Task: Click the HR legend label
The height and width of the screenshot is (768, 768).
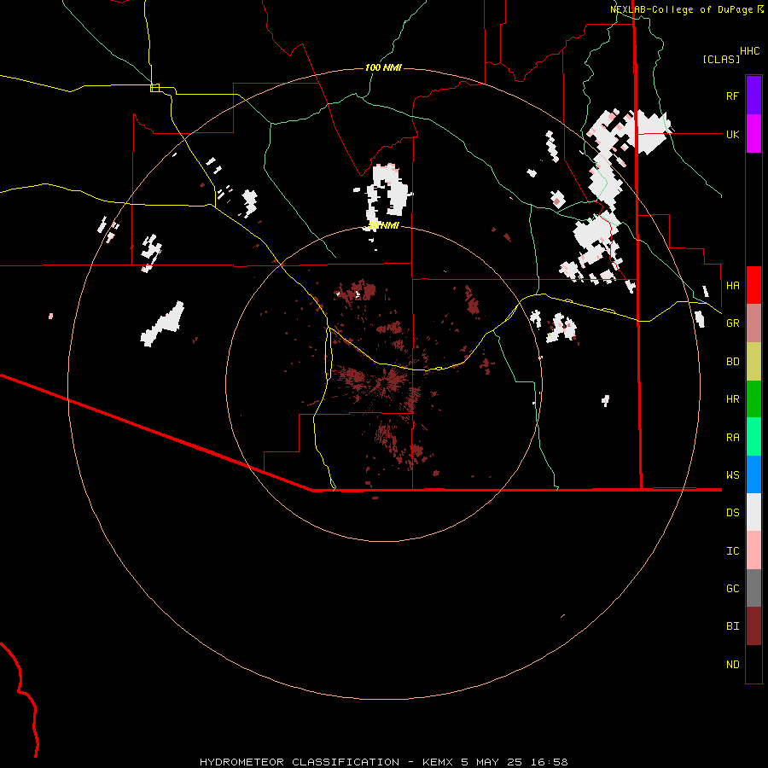Action: [732, 399]
